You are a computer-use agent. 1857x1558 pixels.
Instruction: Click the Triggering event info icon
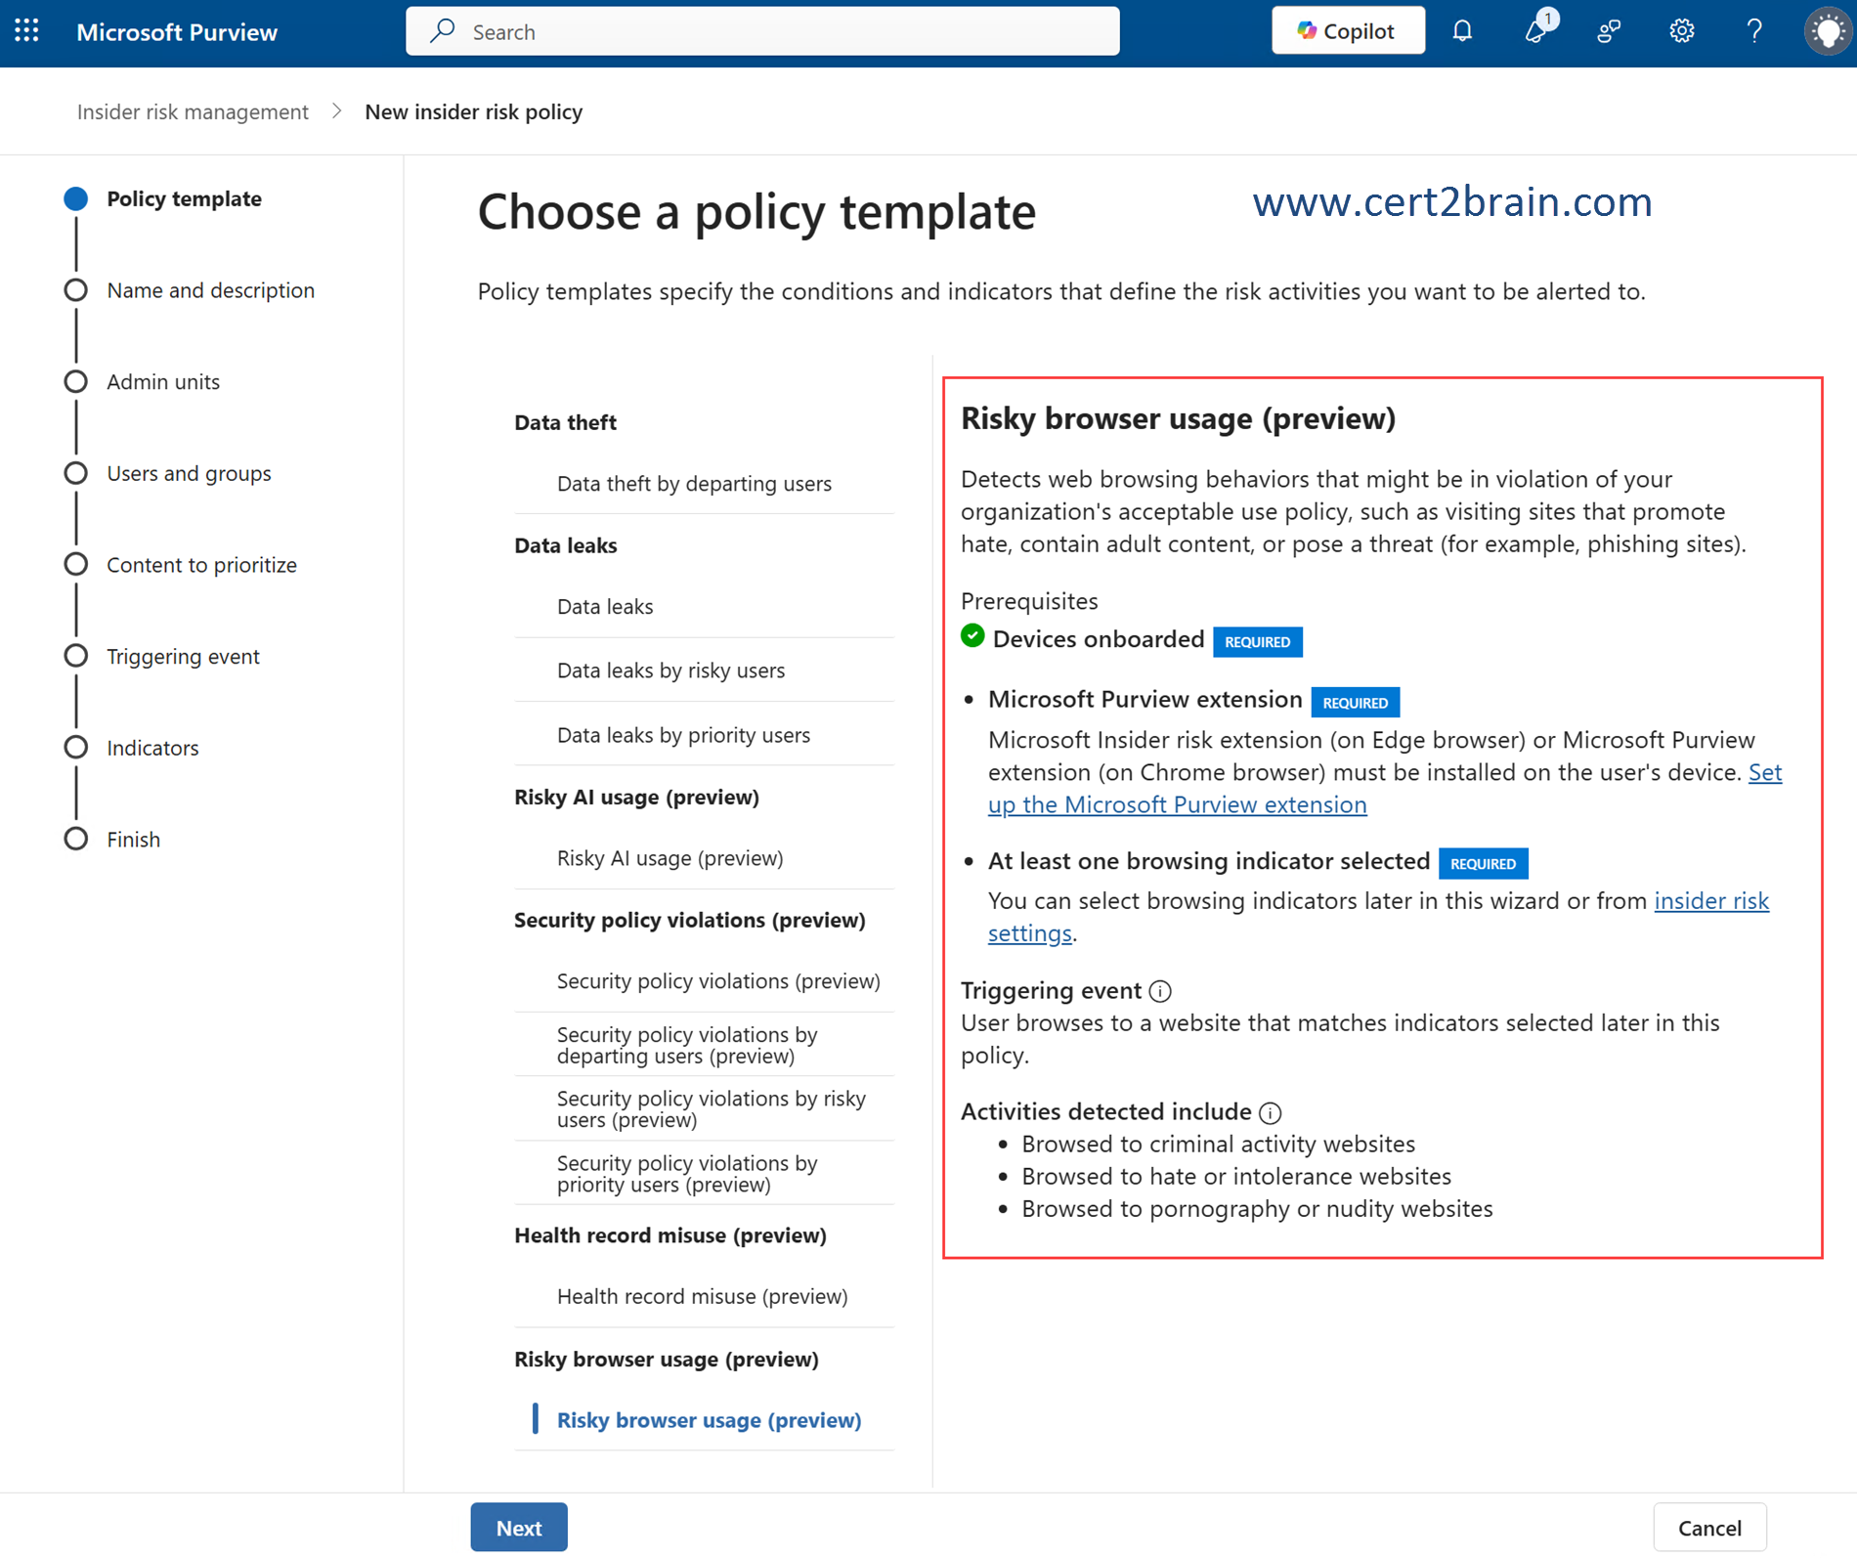(x=1160, y=991)
